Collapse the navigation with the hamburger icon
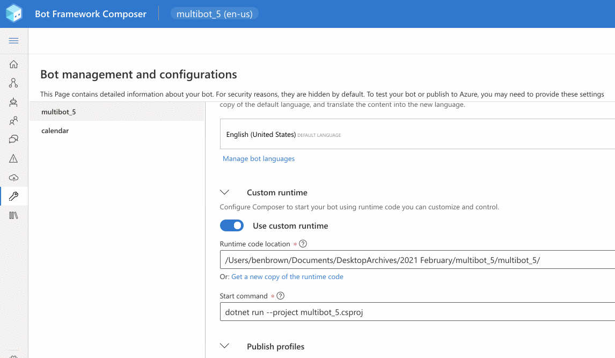Viewport: 615px width, 358px height. [x=13, y=41]
